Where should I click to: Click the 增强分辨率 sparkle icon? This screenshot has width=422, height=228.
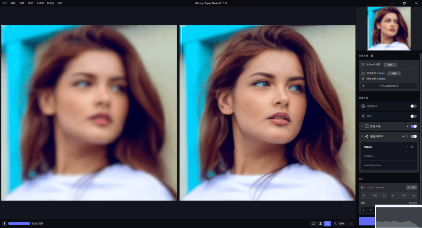367,136
